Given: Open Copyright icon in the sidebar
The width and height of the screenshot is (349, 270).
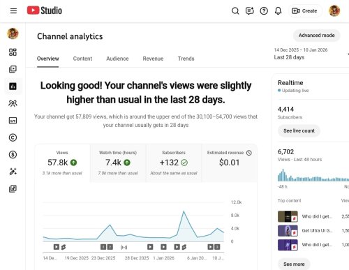Looking at the screenshot, I should tap(13, 137).
